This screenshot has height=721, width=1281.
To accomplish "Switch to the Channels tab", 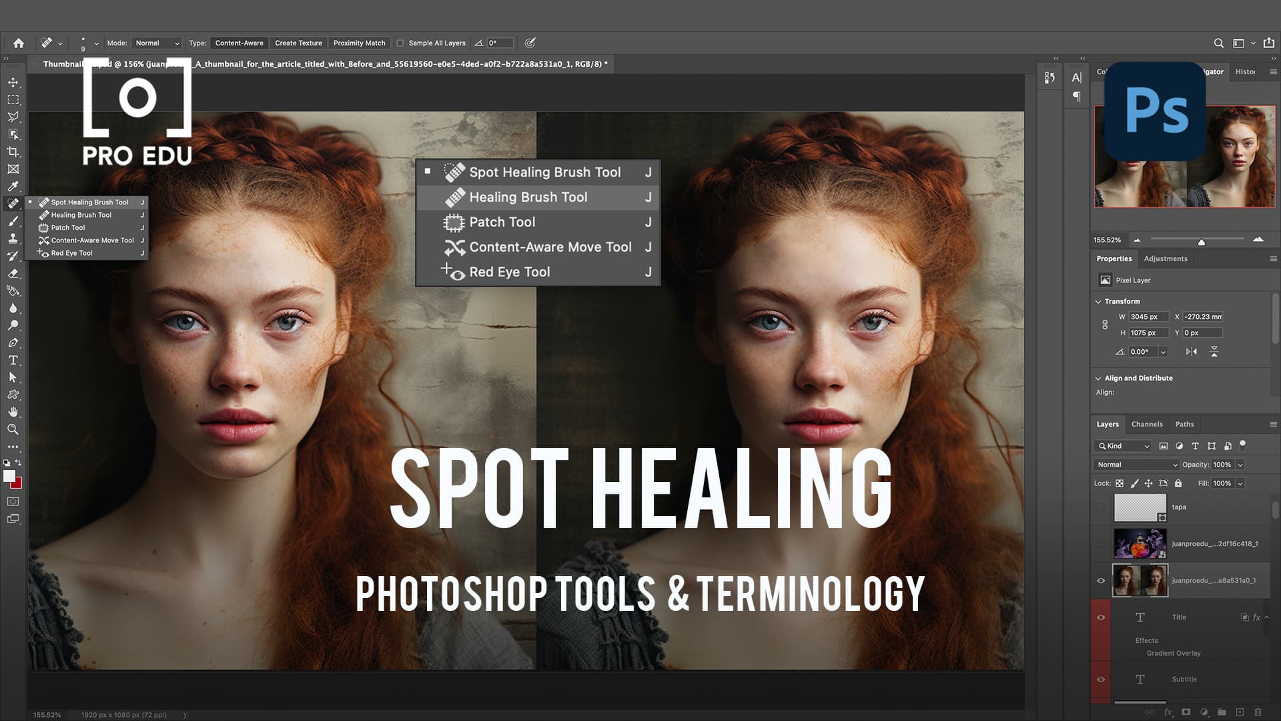I will [x=1147, y=424].
